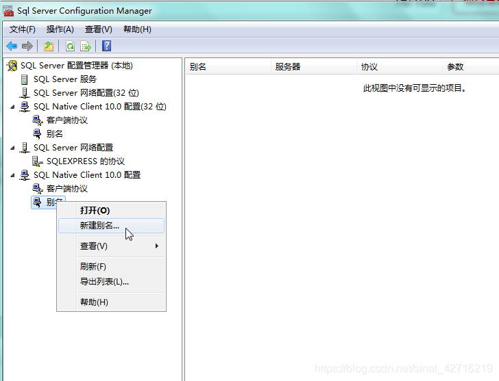Screen dimensions: 499x381
Task: Open the 文件(F) menu
Action: [x=22, y=29]
